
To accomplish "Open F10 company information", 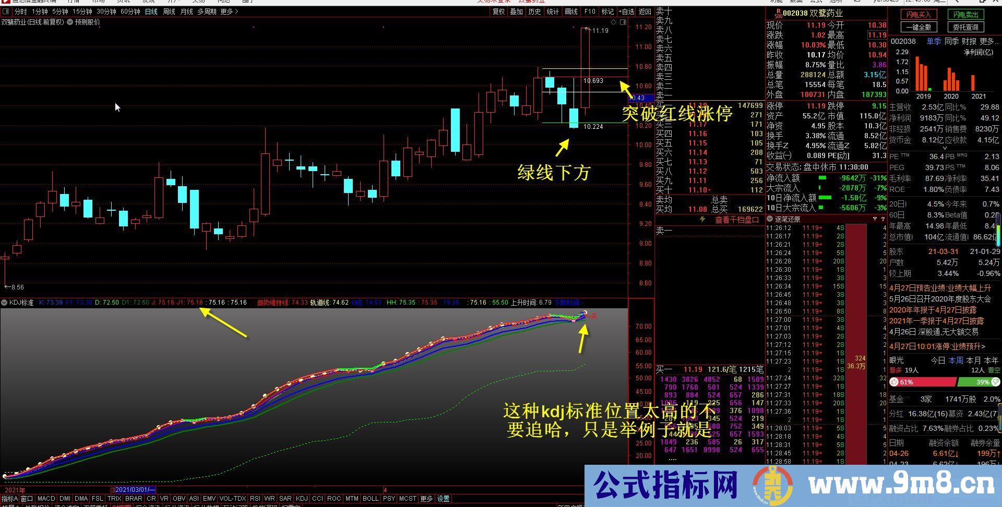I will click(590, 11).
